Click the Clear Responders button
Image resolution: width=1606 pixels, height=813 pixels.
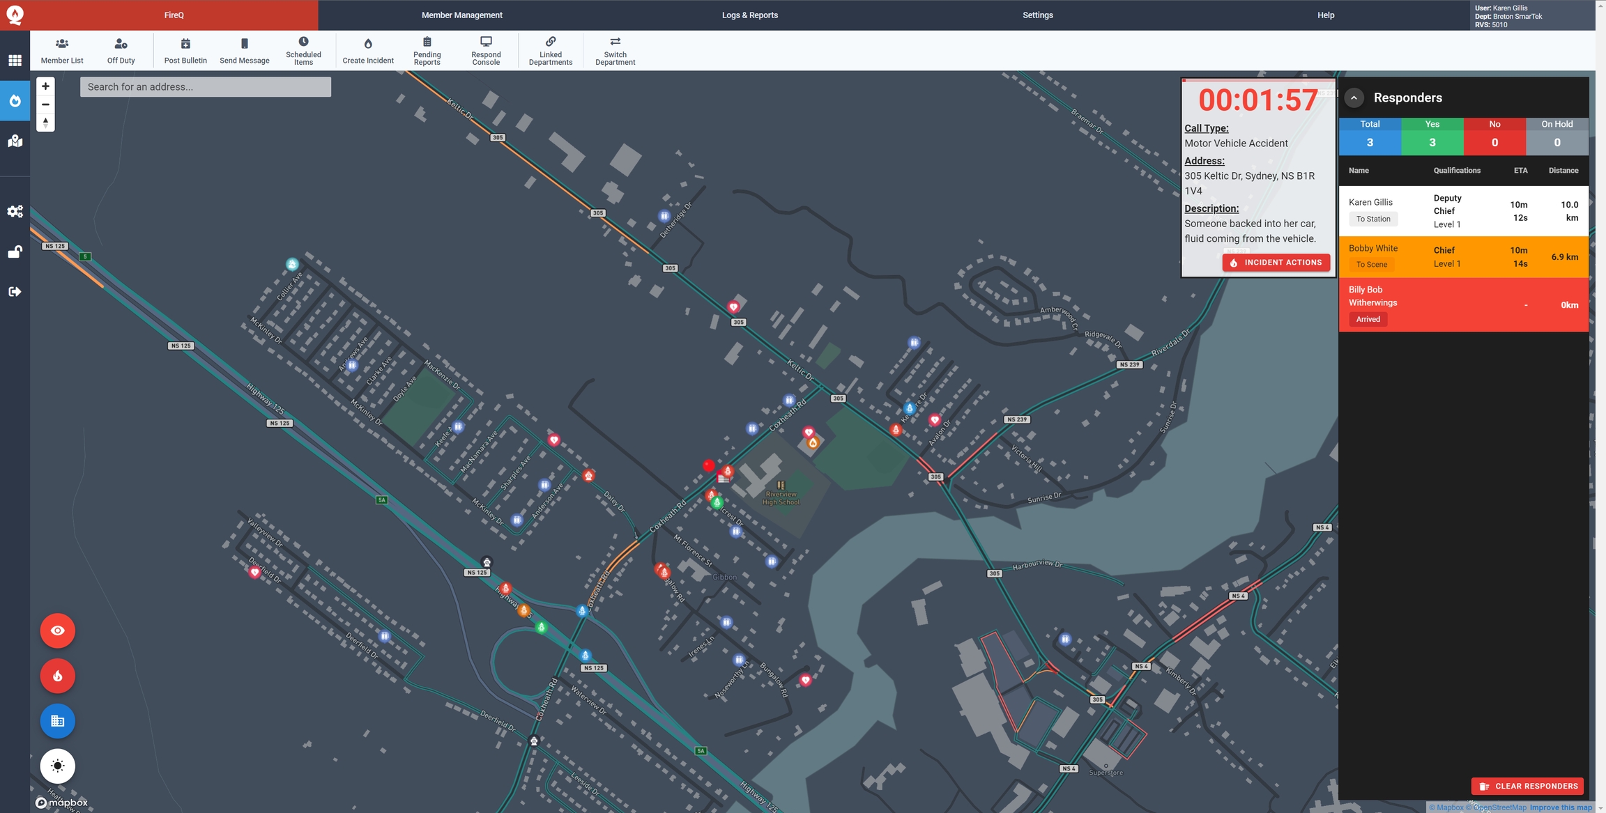click(1527, 786)
